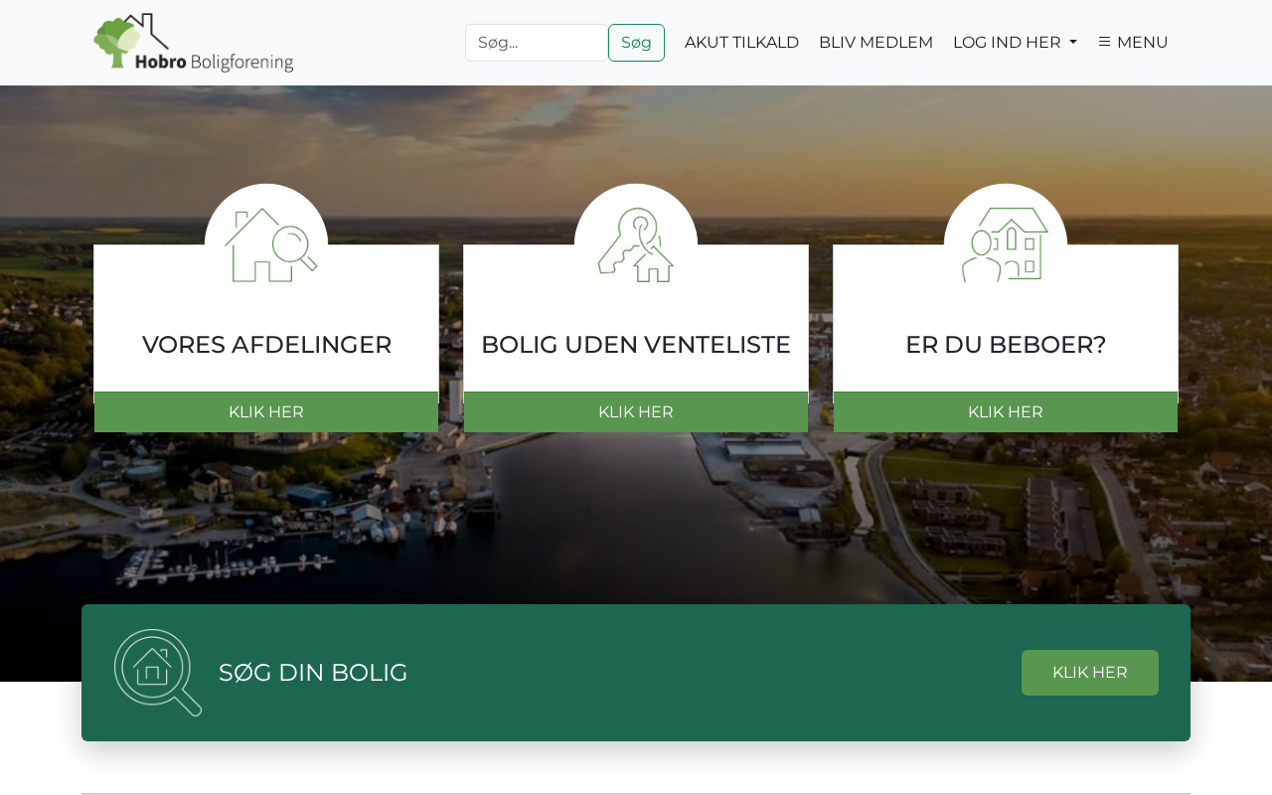Screen dimensions: 1272x795
Task: Click KLIK HER under Er du beboer?
Action: click(x=1006, y=411)
